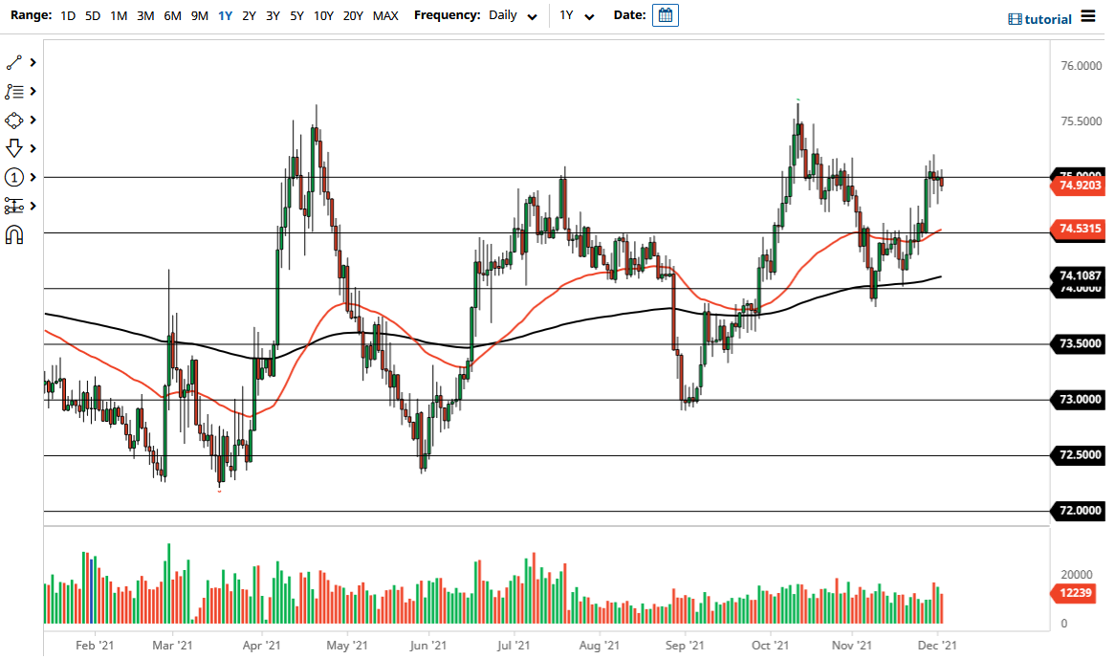Open the calendar date picker
Viewport: 1116px width, 659px height.
664,14
